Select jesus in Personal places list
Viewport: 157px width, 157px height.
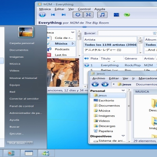108,95
